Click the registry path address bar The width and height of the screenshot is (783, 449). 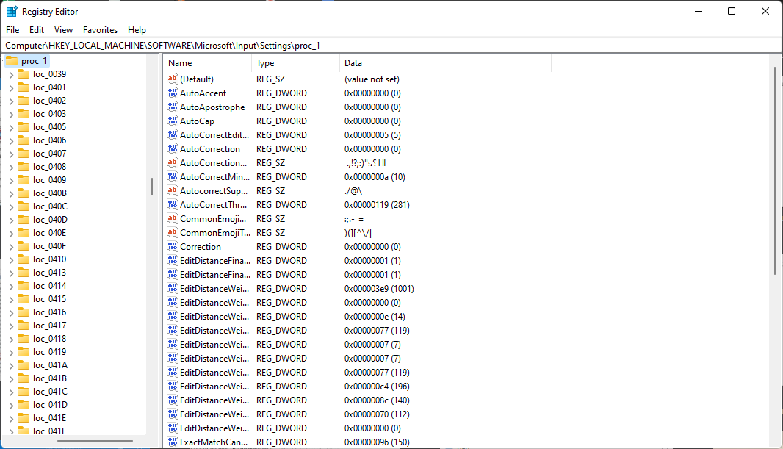[x=391, y=46]
